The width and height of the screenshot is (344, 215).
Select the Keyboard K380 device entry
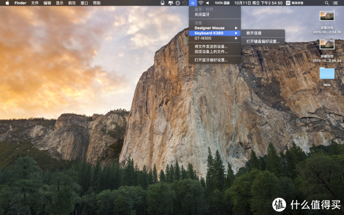[214, 33]
